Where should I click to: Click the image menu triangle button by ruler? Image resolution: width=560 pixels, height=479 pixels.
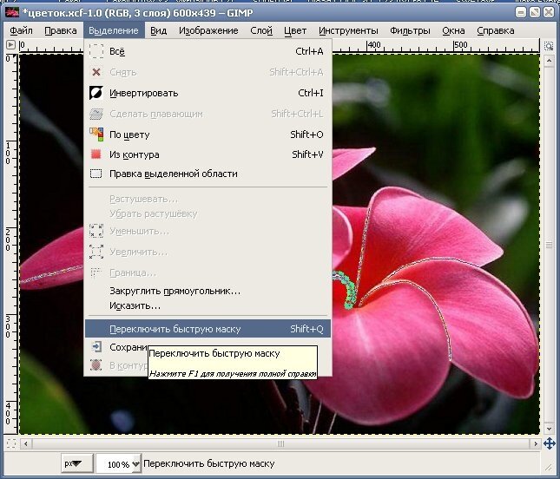pos(11,45)
